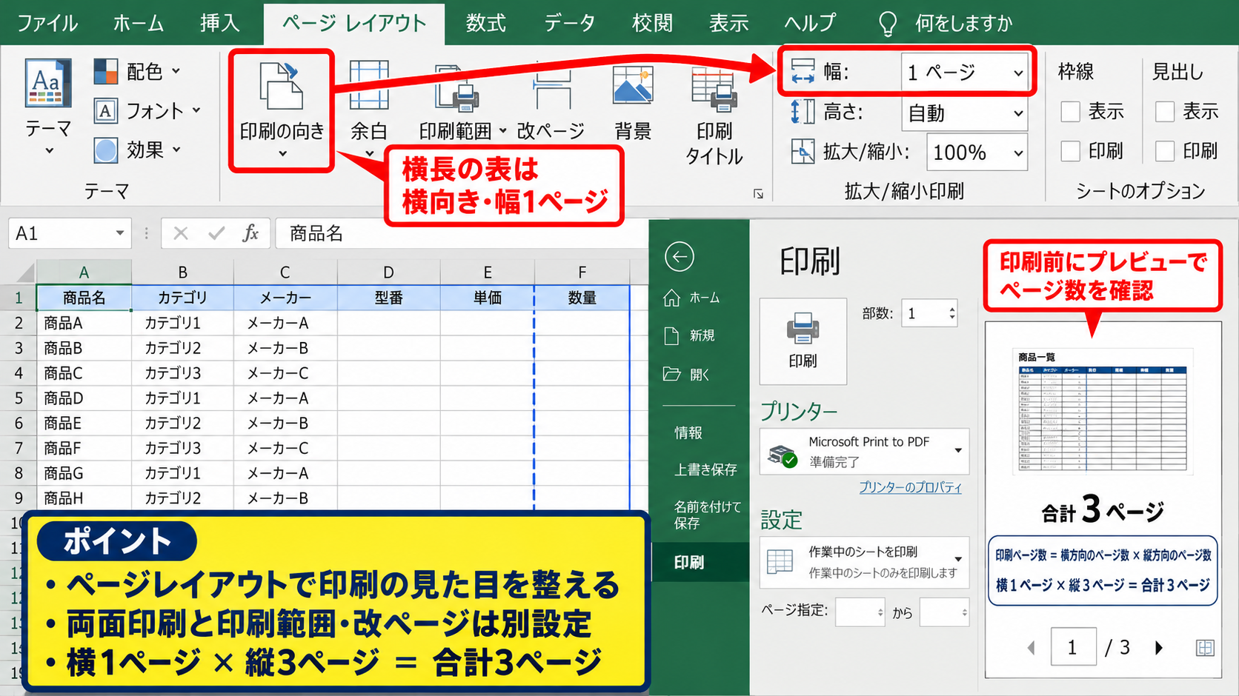Click the fx insert function icon
This screenshot has height=696, width=1239.
(x=250, y=233)
